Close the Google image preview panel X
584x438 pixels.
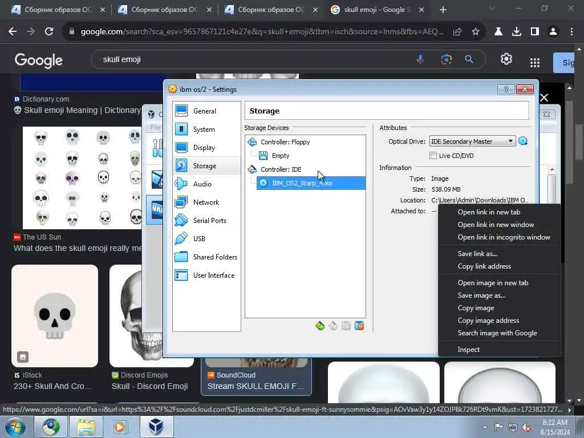(544, 98)
